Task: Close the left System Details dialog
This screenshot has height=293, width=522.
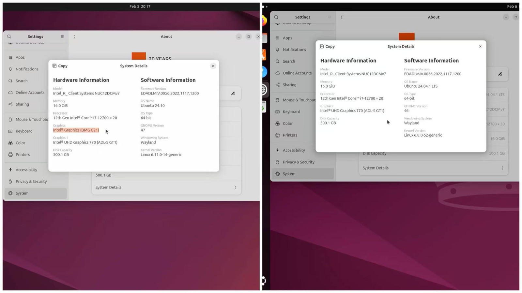Action: coord(213,66)
